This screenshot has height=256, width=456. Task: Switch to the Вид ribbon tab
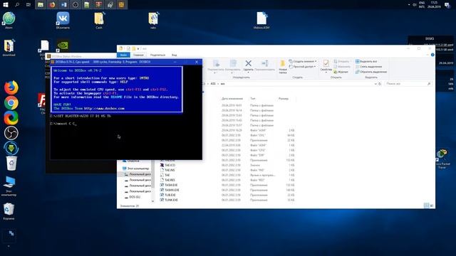coord(174,55)
